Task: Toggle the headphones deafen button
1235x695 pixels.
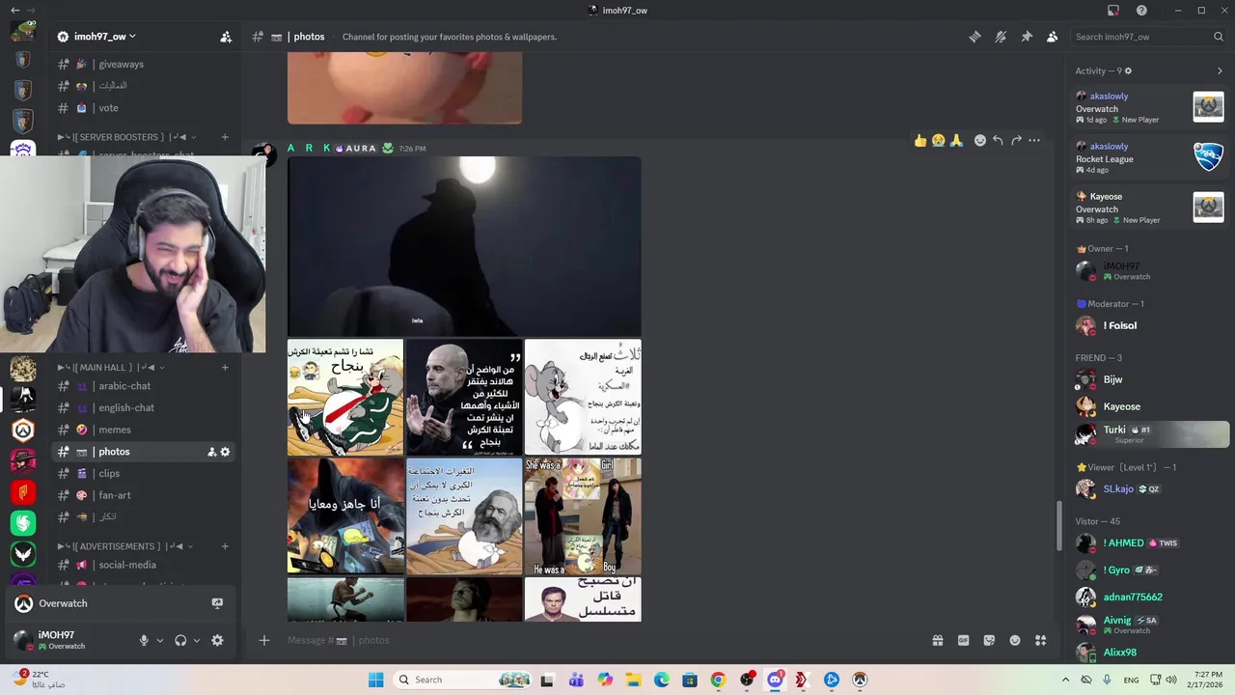Action: coord(180,640)
